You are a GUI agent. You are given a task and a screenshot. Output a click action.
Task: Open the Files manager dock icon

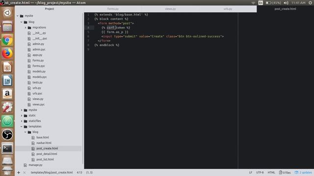click(x=7, y=26)
